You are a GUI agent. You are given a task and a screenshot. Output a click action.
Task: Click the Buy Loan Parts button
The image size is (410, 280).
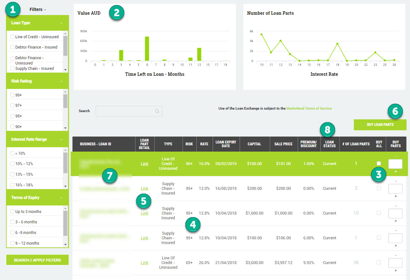(380, 125)
